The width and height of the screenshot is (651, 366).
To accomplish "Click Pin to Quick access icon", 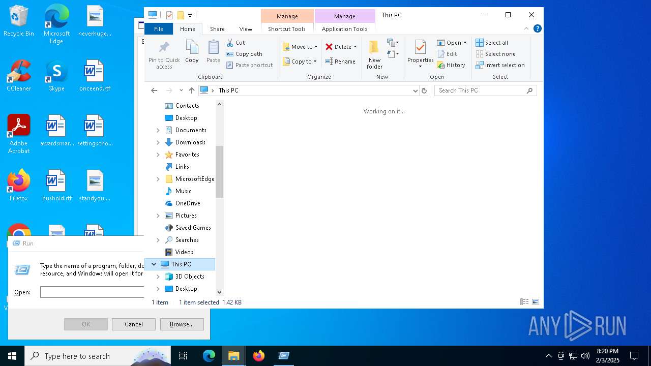I will pos(164,55).
